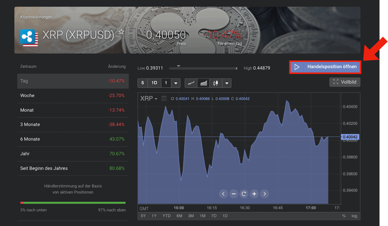Image resolution: width=388 pixels, height=226 pixels.
Task: Open a trade via Handelsposition öffnen
Action: click(325, 67)
